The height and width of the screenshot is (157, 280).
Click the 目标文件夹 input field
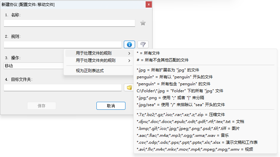click(63, 88)
